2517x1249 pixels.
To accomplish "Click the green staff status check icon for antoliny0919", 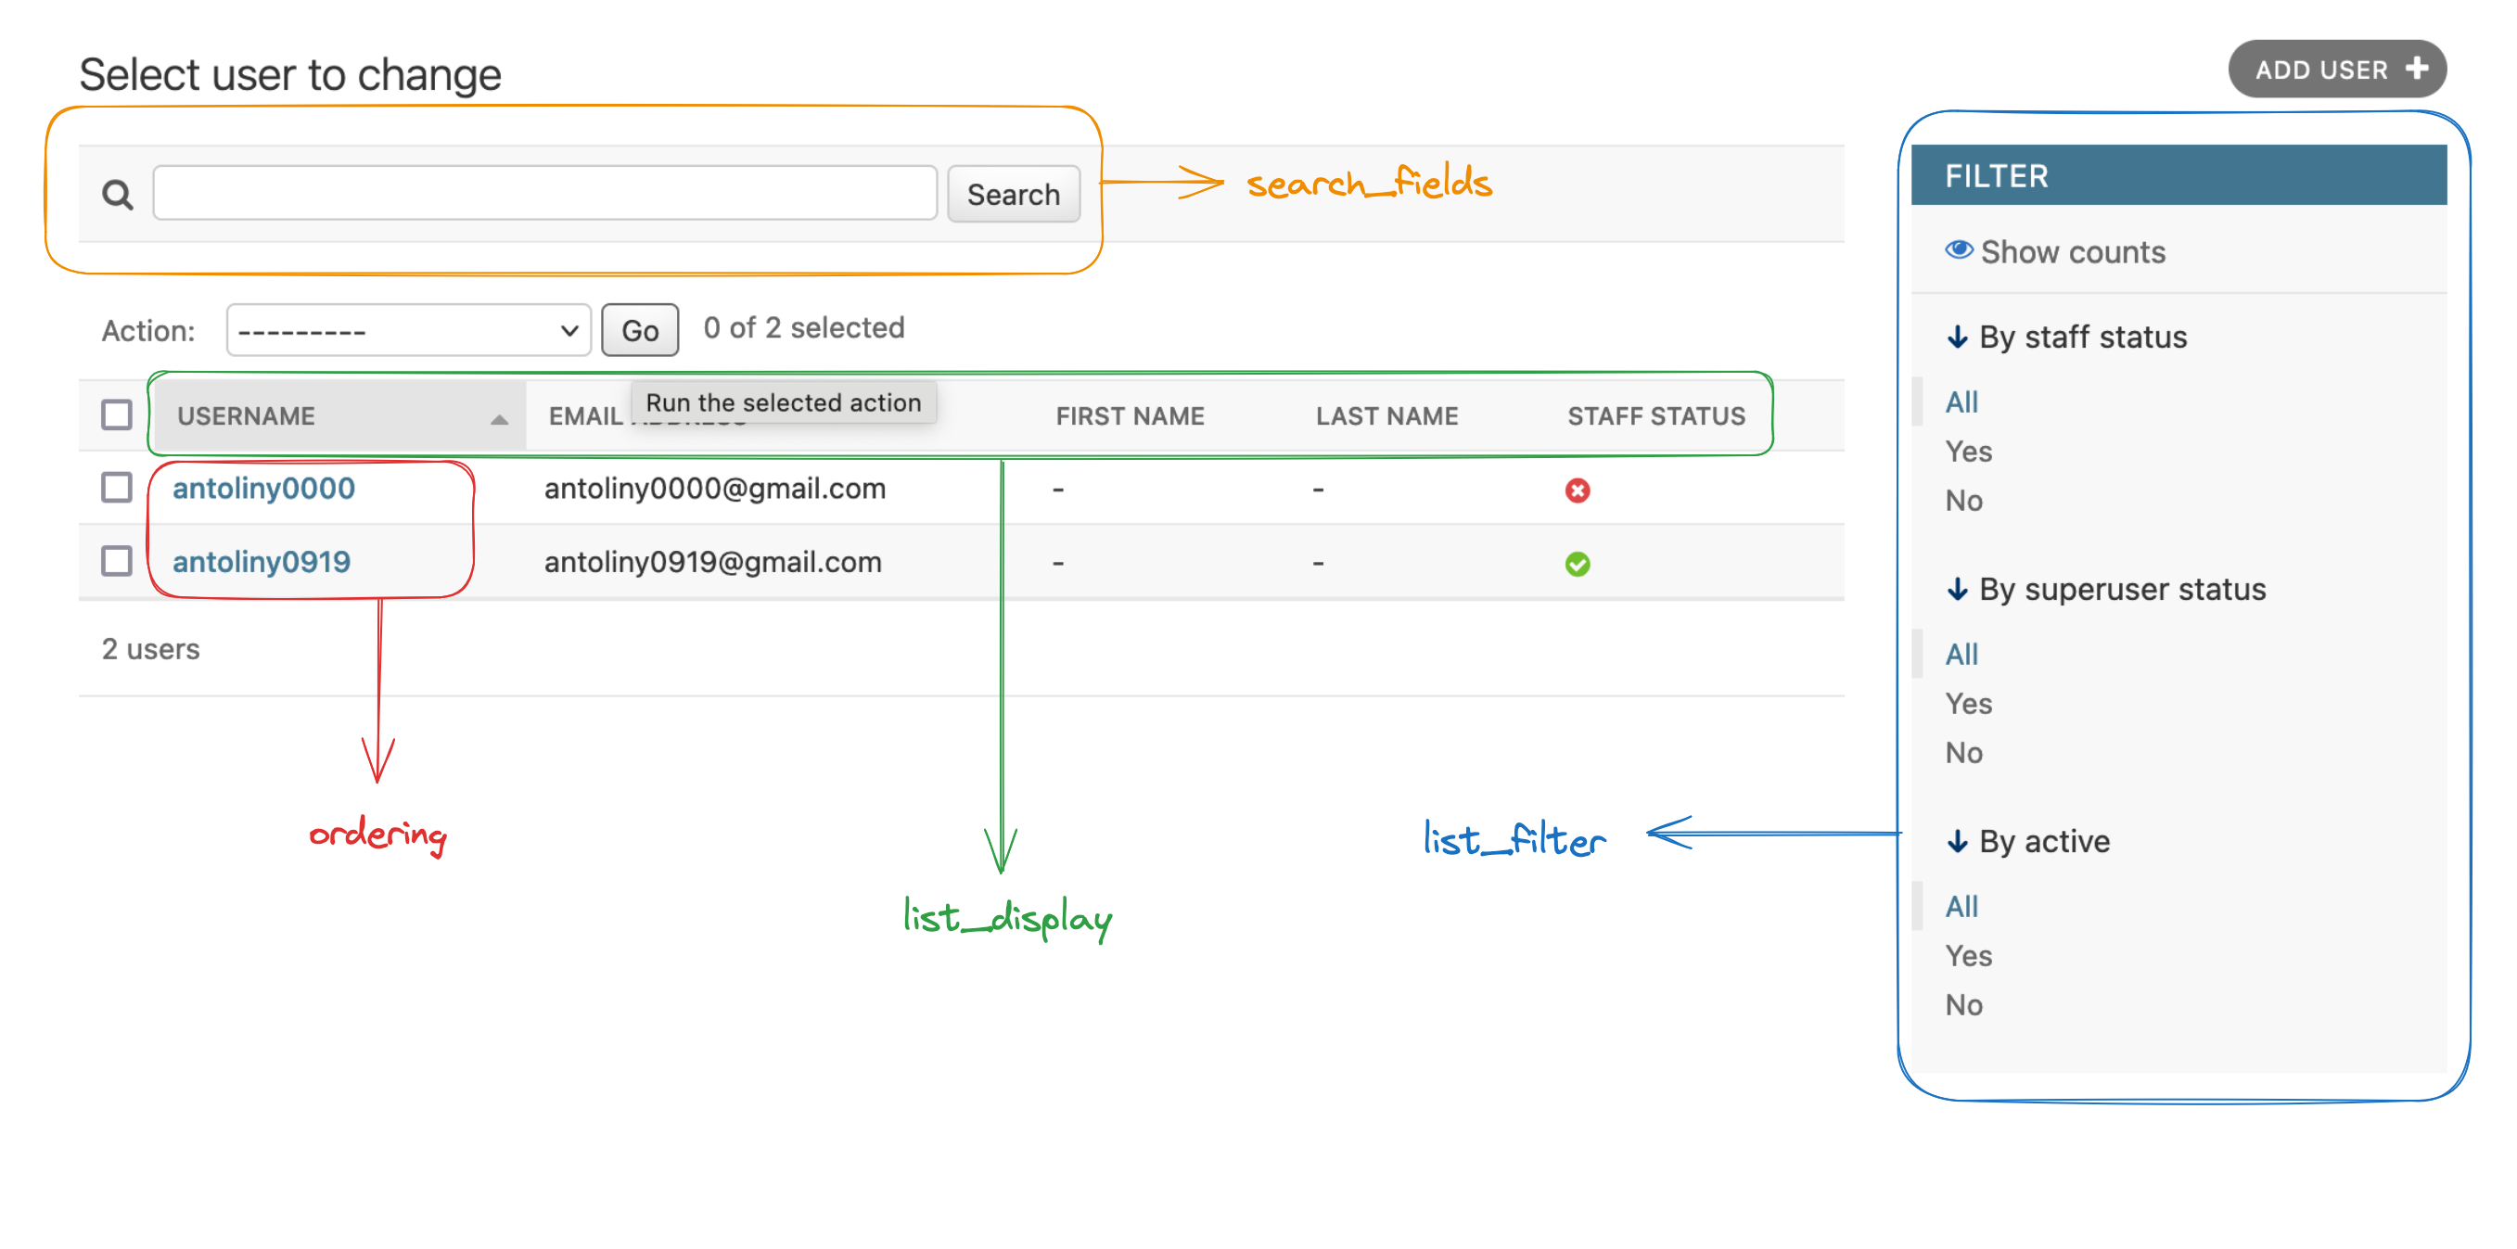I will coord(1579,562).
